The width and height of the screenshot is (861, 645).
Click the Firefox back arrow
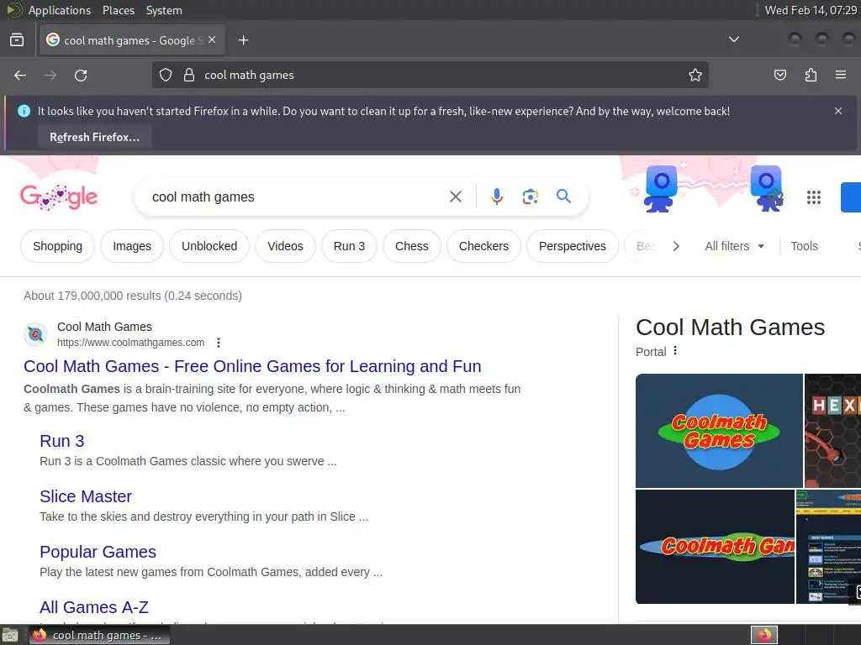(20, 75)
